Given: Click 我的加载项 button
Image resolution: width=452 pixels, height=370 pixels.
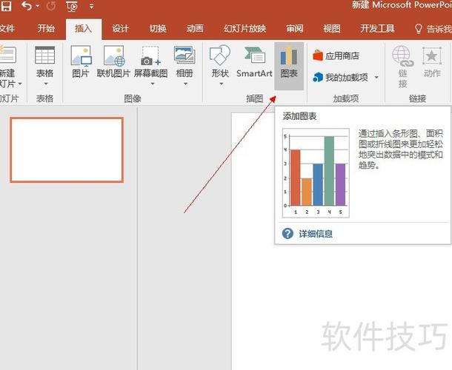Looking at the screenshot, I should [340, 77].
